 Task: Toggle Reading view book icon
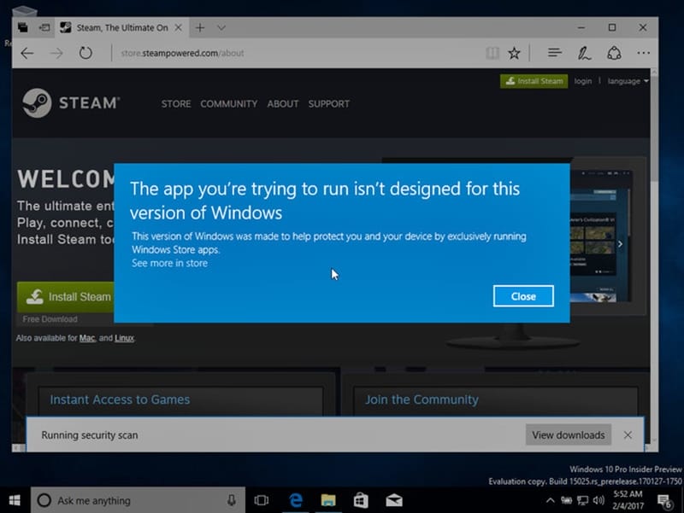492,53
